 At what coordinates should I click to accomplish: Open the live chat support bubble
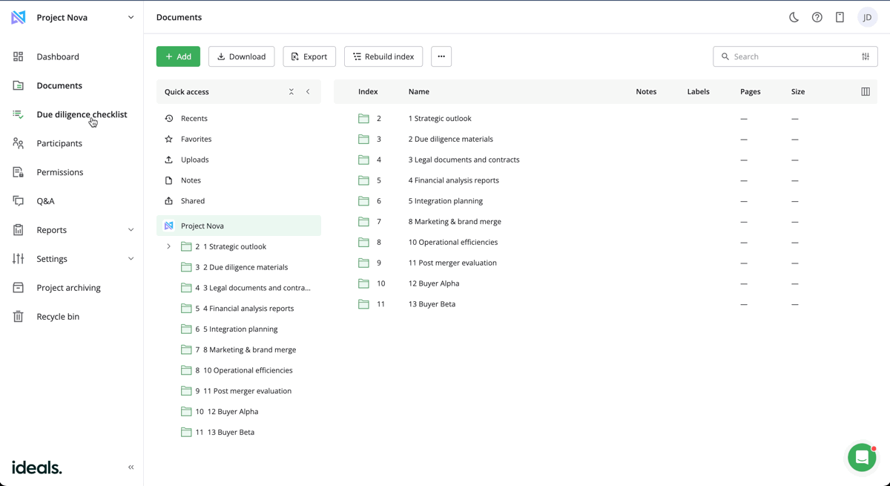tap(861, 458)
